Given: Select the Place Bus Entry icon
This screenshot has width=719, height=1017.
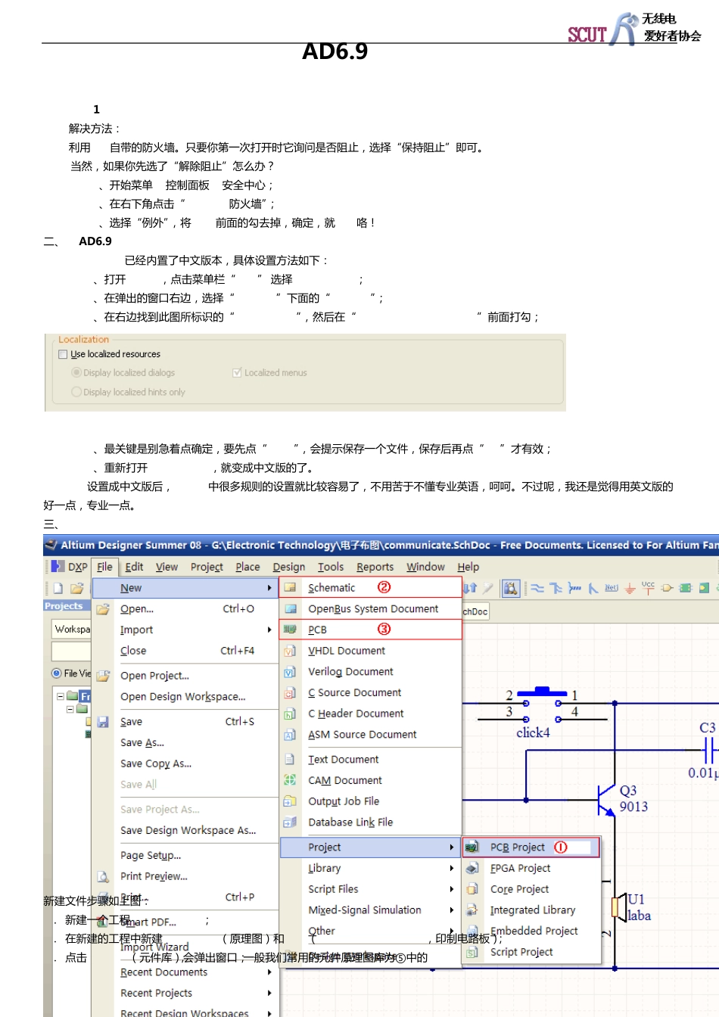Looking at the screenshot, I should tap(593, 588).
